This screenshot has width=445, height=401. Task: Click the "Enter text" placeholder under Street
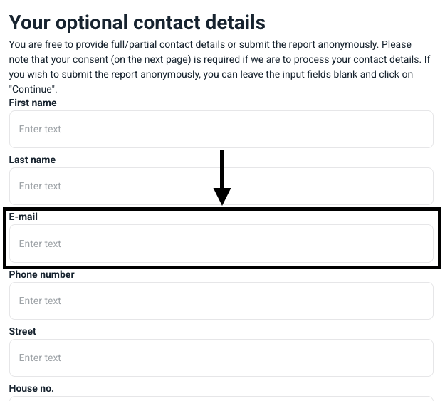(x=40, y=358)
